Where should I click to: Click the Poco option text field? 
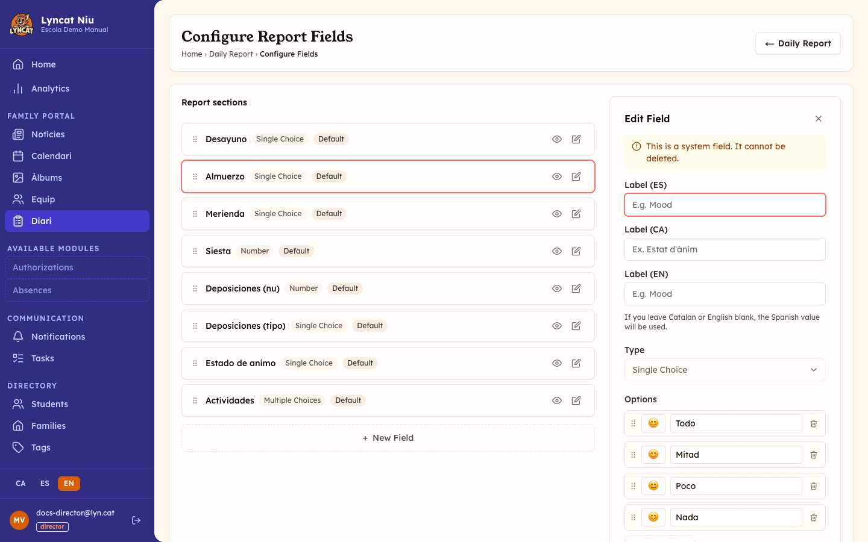(x=736, y=486)
